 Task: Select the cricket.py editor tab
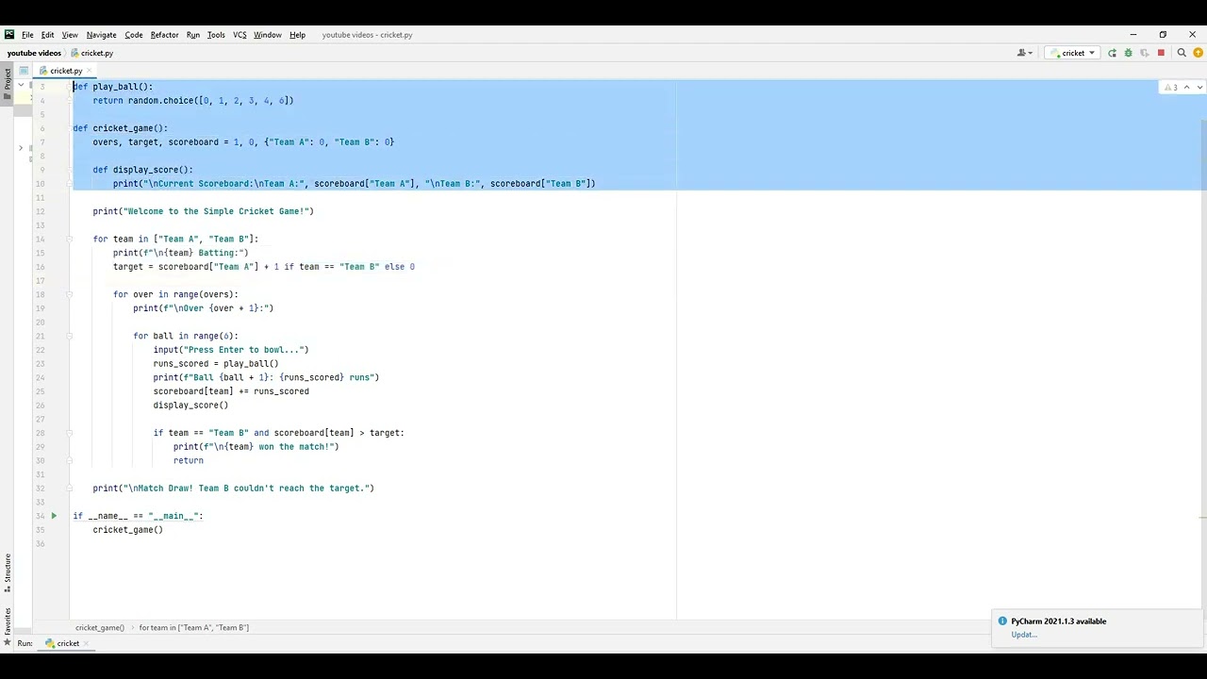coord(64,71)
